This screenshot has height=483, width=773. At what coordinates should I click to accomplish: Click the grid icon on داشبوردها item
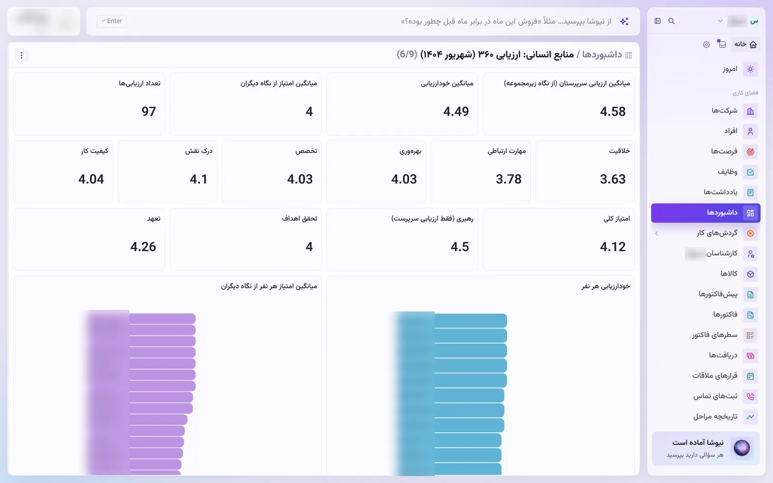coord(750,213)
